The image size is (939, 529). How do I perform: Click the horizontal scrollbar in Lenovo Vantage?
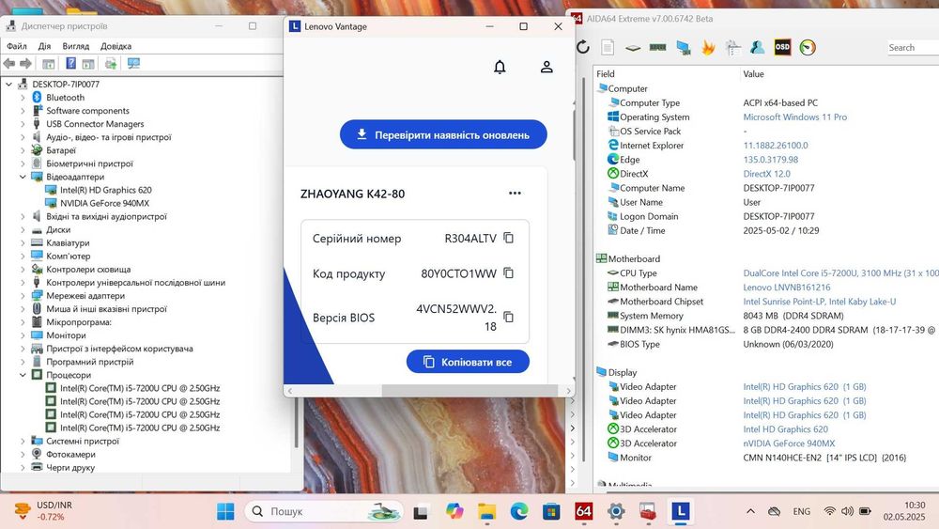[469, 391]
